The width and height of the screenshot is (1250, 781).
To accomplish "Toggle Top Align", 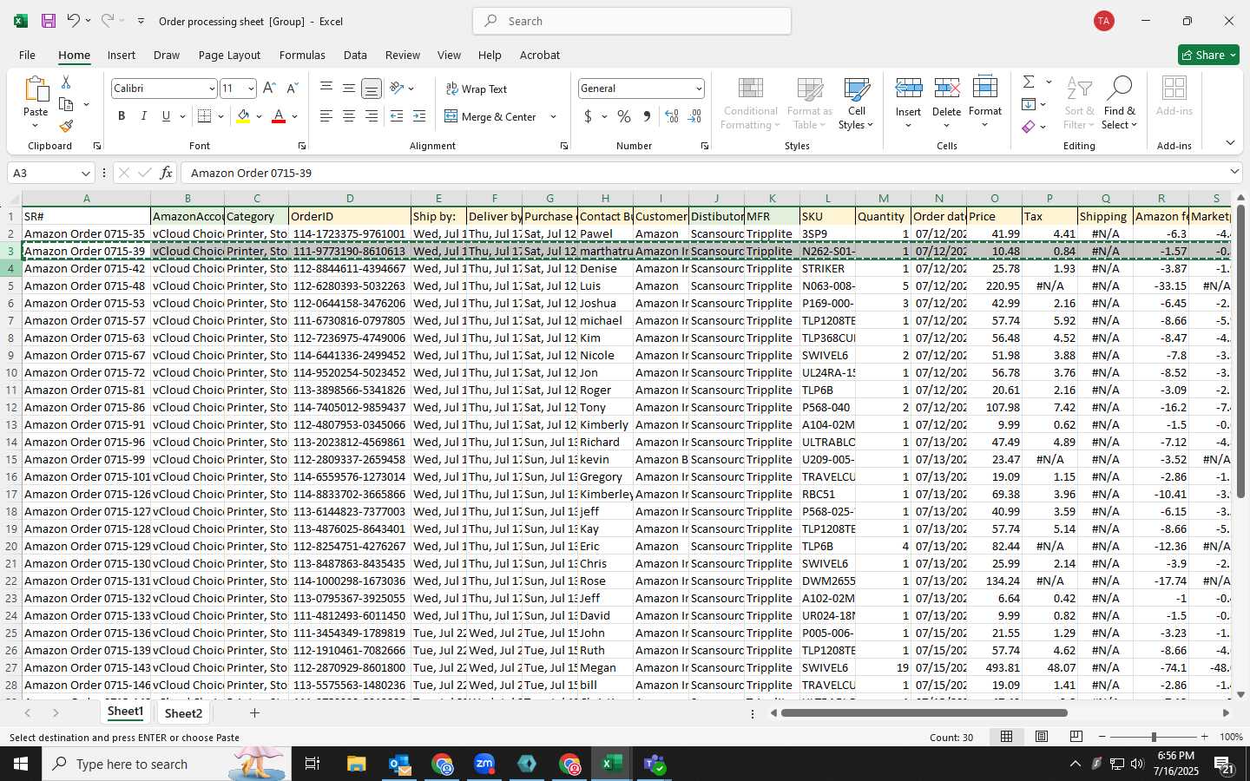I will (326, 89).
